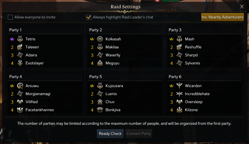This screenshot has height=144, width=249.
Task: Uncheck Always highlight Raid Leader's chat
Action: 89,17
